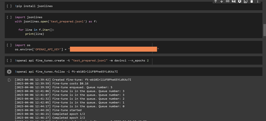Screen dimensions: 266x121
Task: Clear output icon beside fine-tune log
Action: click(9, 80)
